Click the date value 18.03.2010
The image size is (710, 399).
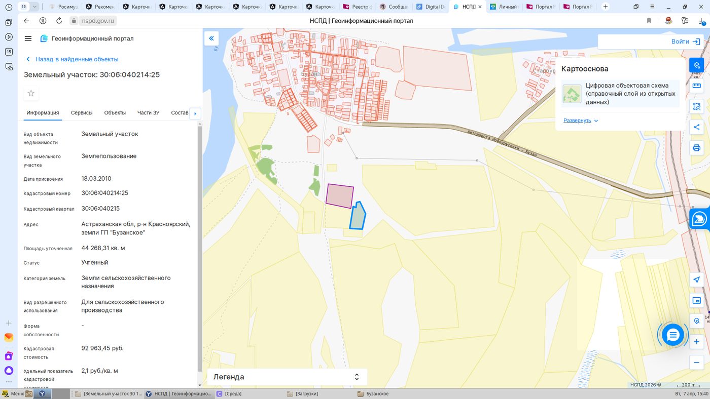96,178
